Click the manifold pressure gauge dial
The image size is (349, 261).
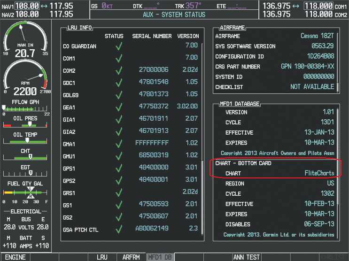[25, 40]
